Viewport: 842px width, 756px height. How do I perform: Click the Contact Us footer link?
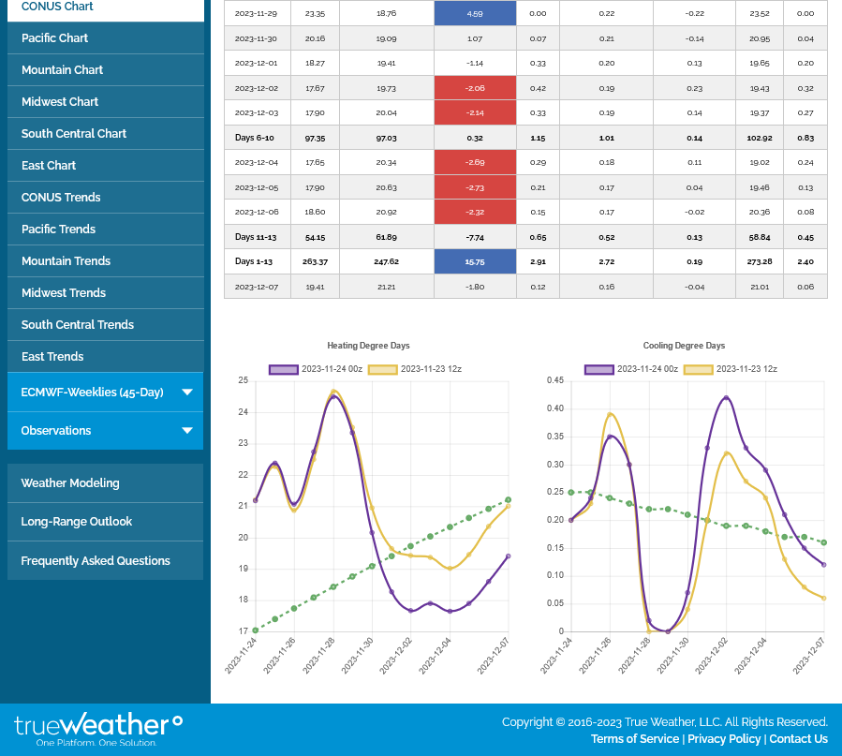coord(798,739)
